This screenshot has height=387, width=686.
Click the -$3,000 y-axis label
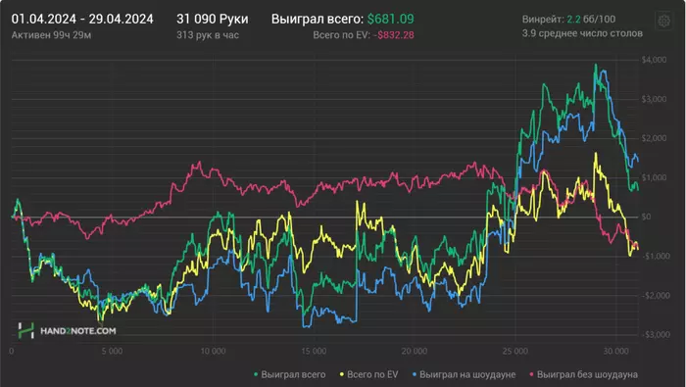656,334
